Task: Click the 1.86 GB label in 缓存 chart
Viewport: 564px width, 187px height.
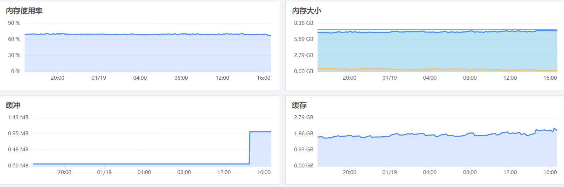Action: [304, 134]
